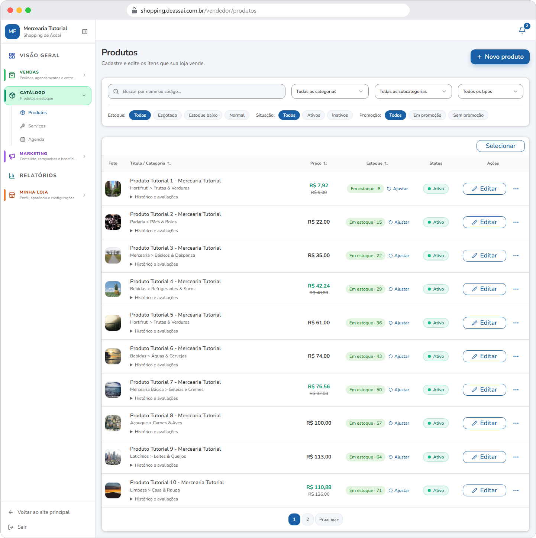The image size is (536, 538).
Task: Filter stock by Estoque baixo
Action: click(203, 115)
